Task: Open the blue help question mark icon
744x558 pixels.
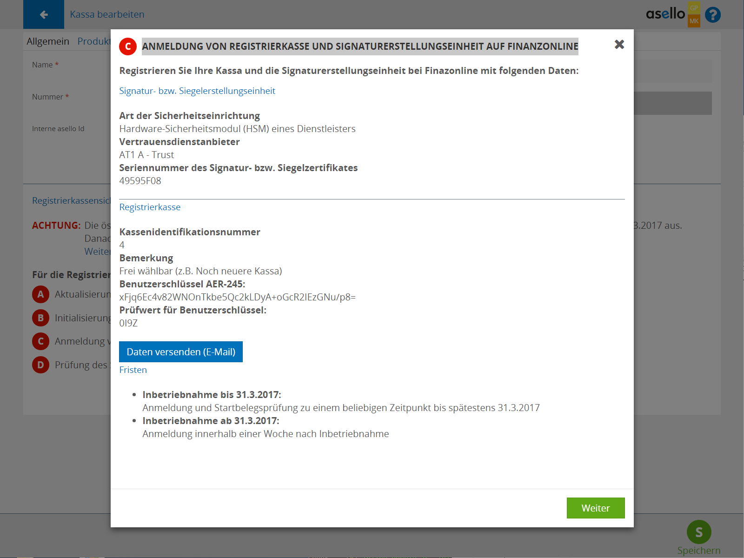Action: [712, 15]
